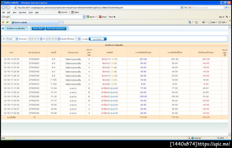
Task: Click bet number 27930304
Action: pyautogui.click(x=34, y=113)
